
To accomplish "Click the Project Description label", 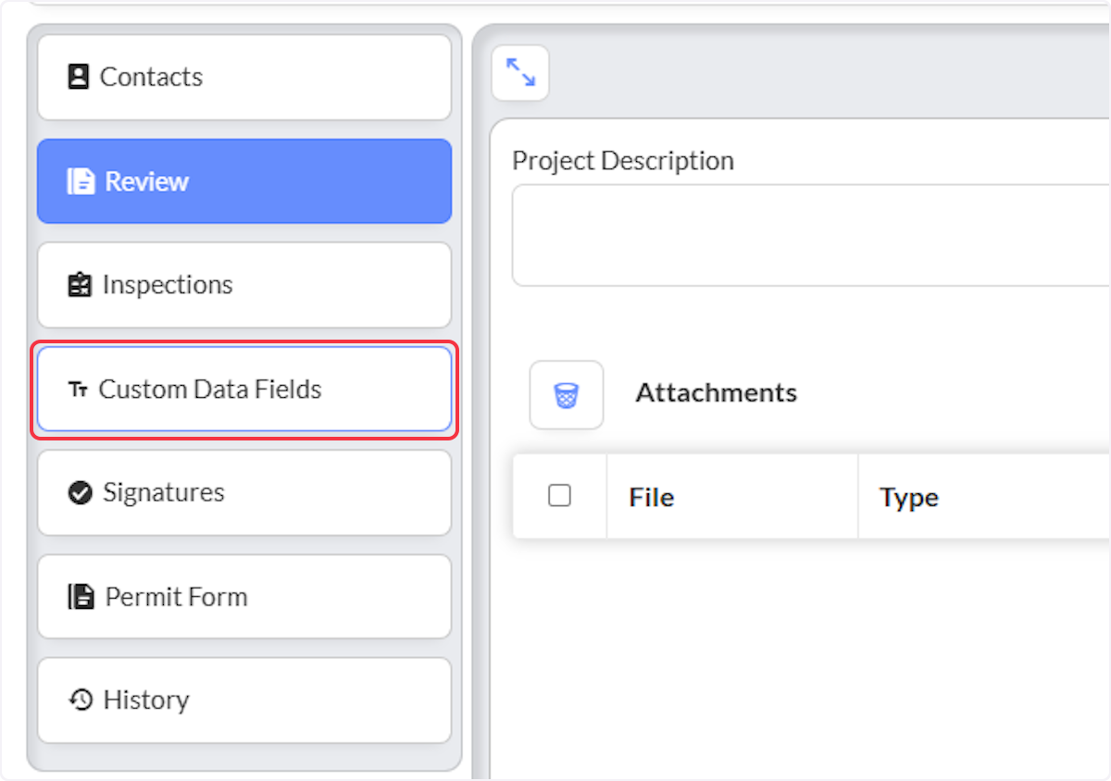I will pos(623,161).
